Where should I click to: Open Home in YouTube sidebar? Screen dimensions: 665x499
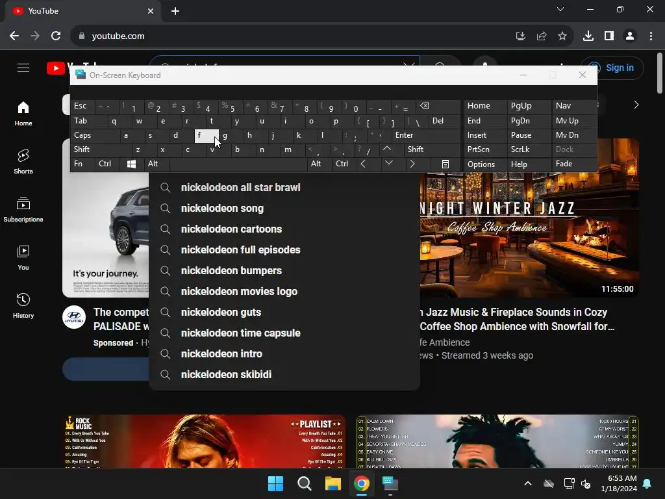[23, 114]
